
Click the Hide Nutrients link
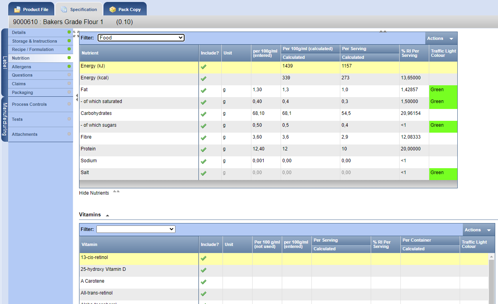[x=94, y=193]
